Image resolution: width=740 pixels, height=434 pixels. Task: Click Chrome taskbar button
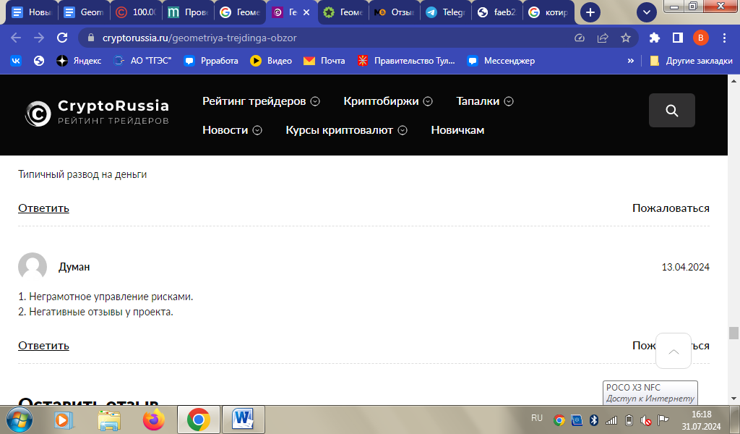tap(198, 420)
